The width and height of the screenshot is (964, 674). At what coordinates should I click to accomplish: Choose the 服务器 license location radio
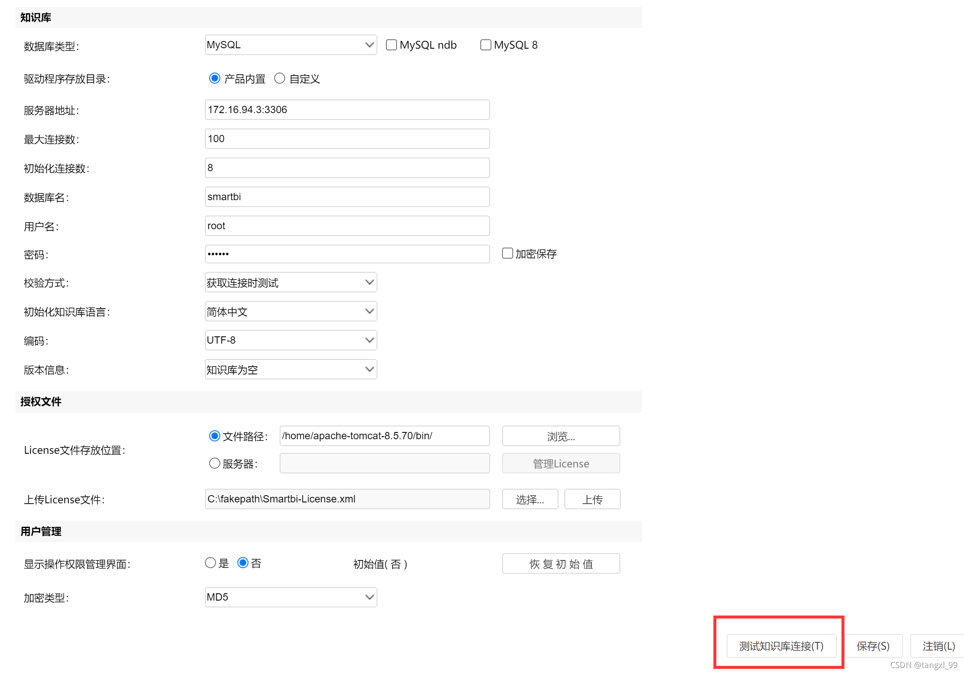(x=214, y=463)
